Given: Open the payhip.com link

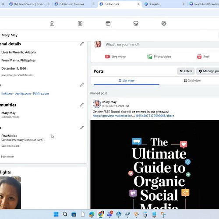Looking at the screenshot, I should point(23,93).
